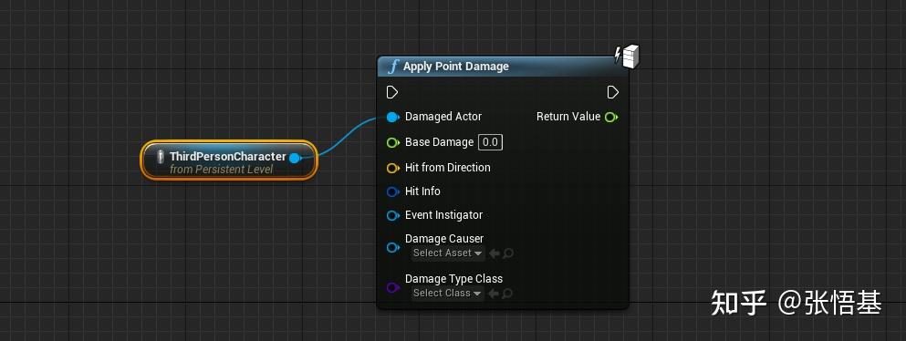Image resolution: width=906 pixels, height=341 pixels.
Task: Click the input execution pin
Action: coord(392,92)
